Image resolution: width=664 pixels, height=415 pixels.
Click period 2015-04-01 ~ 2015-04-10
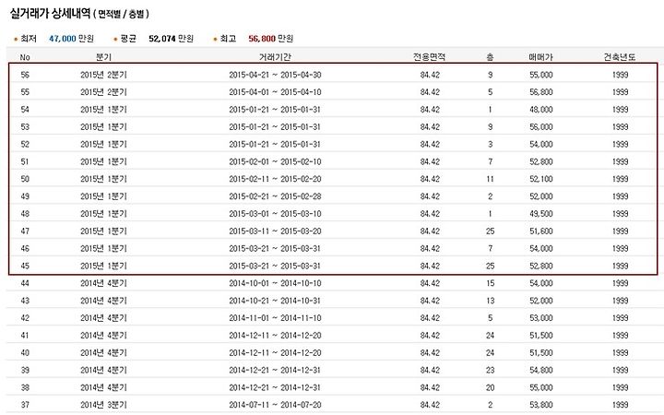(x=275, y=92)
